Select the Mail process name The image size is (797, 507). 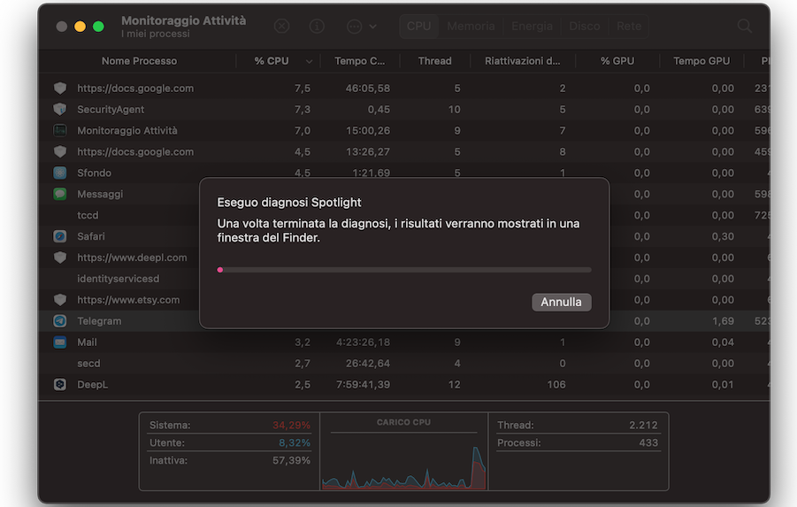coord(87,342)
